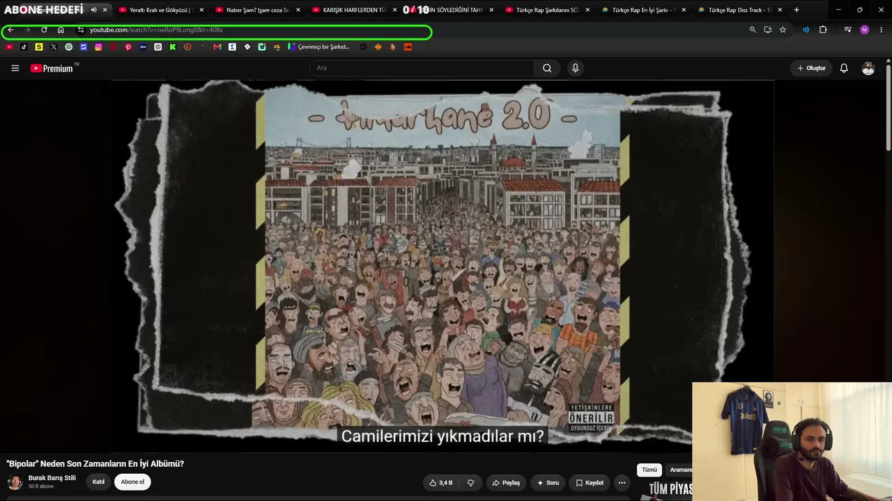Switch to Naber Şam tab
Viewport: 892px width, 501px height.
click(256, 10)
